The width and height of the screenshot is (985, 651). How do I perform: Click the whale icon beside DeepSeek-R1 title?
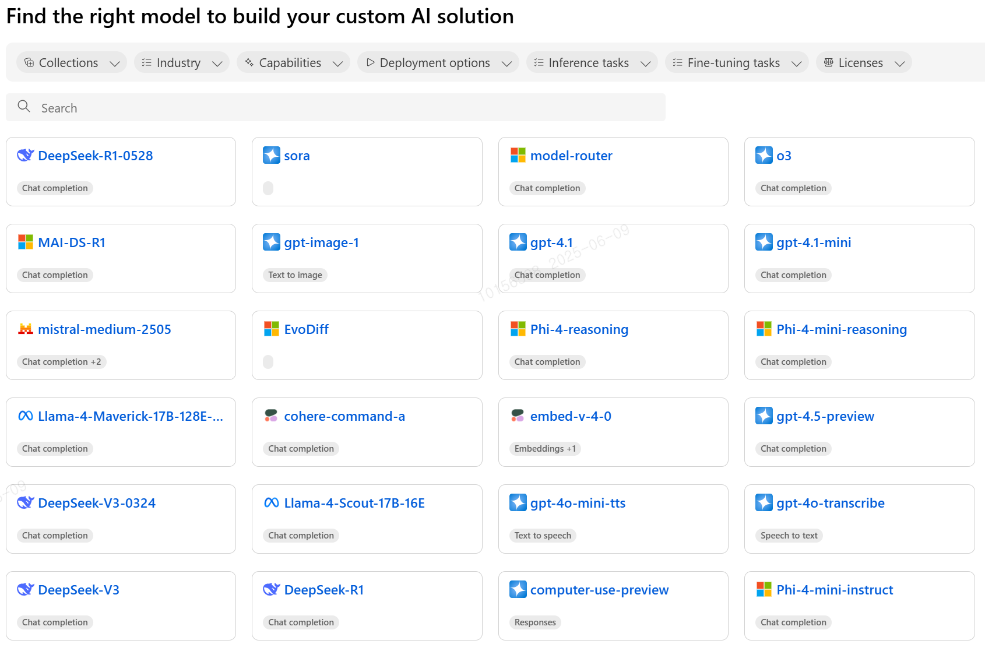[x=272, y=589]
